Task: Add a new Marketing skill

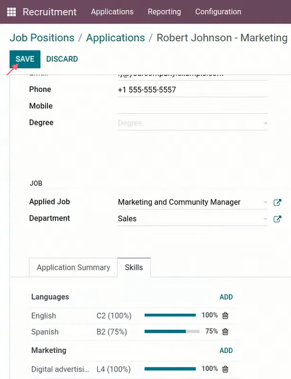Action: pyautogui.click(x=226, y=350)
